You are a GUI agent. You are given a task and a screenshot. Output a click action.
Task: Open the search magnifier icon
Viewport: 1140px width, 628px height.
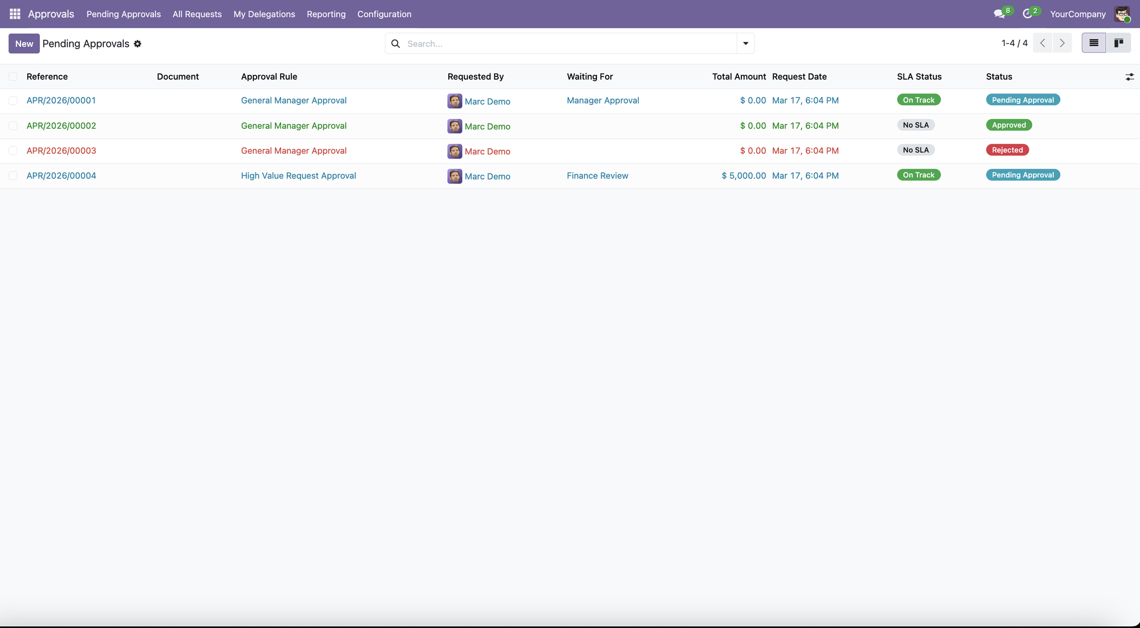pyautogui.click(x=396, y=43)
